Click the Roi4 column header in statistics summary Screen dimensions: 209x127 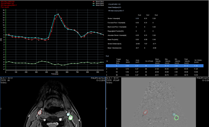(139, 15)
